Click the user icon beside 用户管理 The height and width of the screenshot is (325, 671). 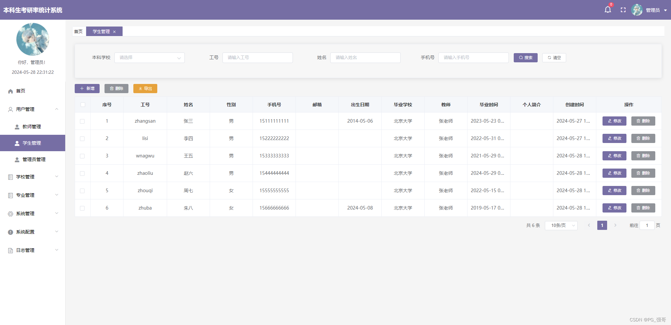pyautogui.click(x=10, y=110)
